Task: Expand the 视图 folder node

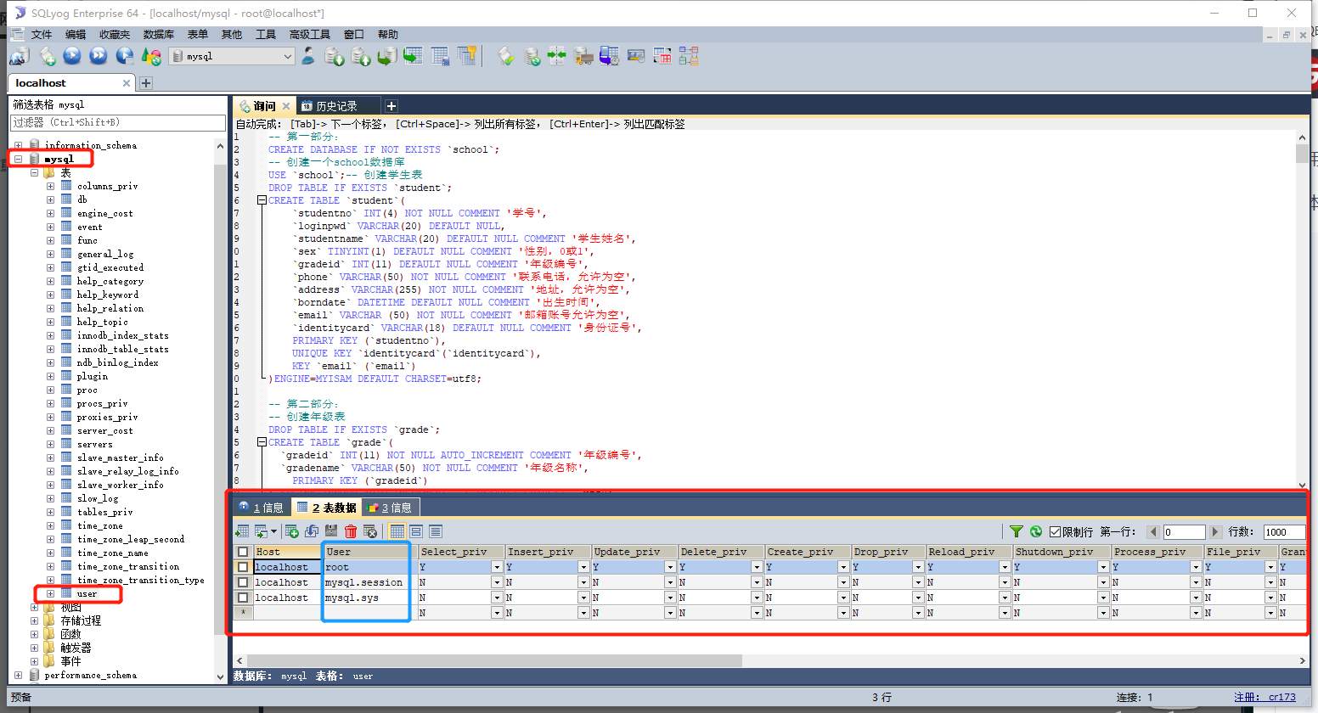Action: click(x=34, y=607)
